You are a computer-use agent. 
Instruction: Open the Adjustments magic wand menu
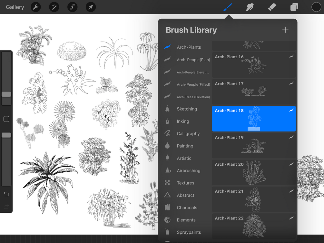(x=54, y=7)
